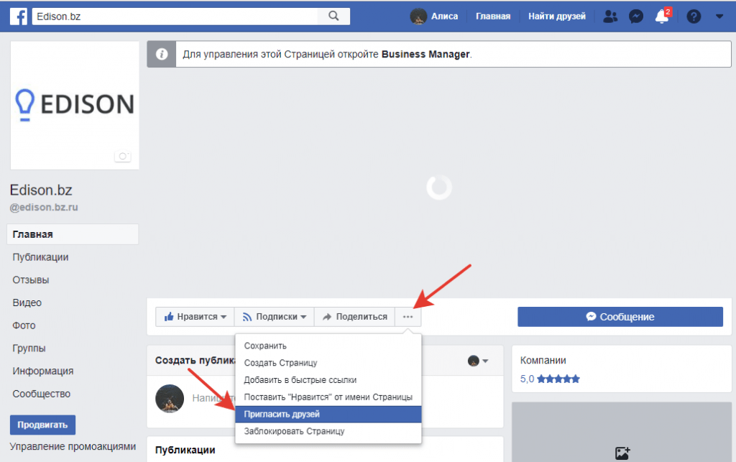This screenshot has width=736, height=462.
Task: Open the post-as identity selector dropdown
Action: click(478, 361)
